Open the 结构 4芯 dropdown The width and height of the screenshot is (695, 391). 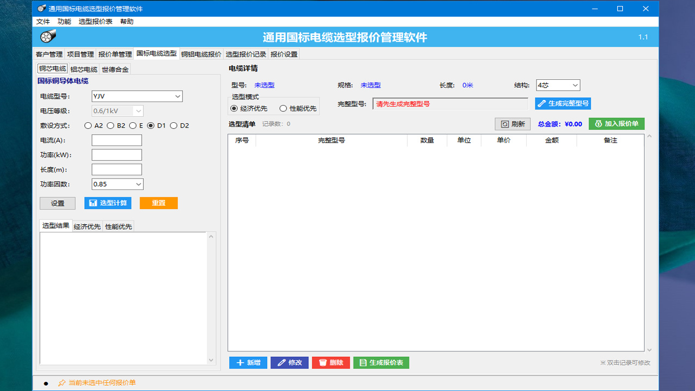tap(558, 85)
